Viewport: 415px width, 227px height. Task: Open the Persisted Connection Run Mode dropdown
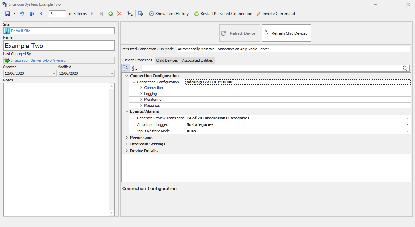pyautogui.click(x=407, y=49)
